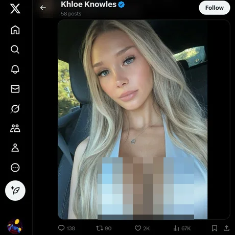Viewport: 235px width, 235px height.
Task: Open the Khloe Knowles profile name
Action: click(88, 5)
